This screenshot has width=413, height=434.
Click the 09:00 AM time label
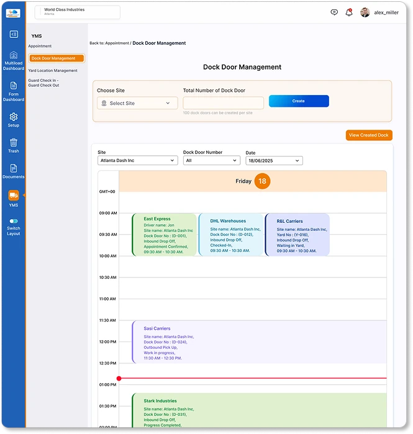click(108, 213)
